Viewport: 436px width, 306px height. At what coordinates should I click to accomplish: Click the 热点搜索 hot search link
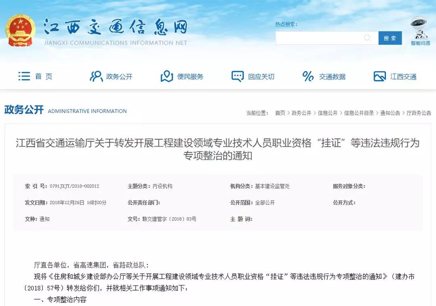pyautogui.click(x=286, y=24)
